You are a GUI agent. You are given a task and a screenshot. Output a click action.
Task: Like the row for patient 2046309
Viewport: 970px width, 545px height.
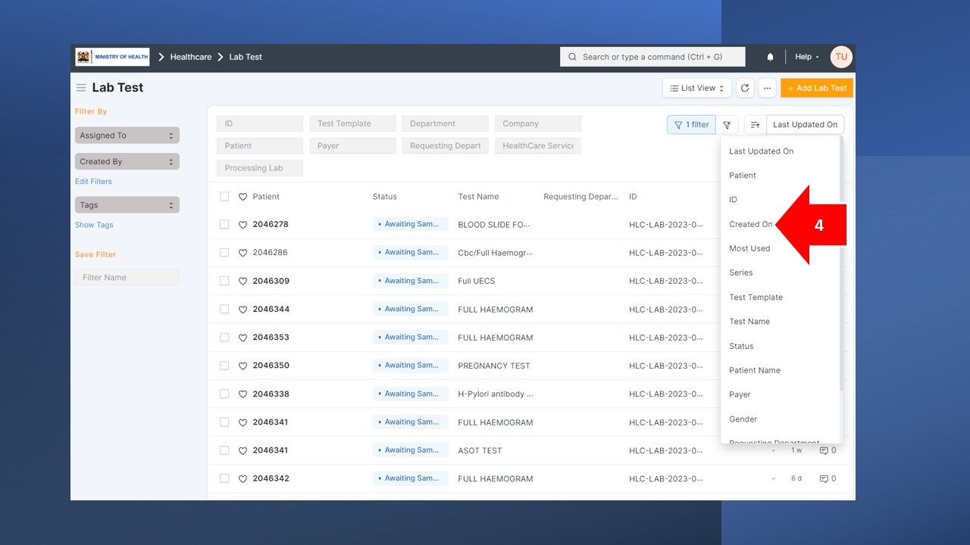[243, 281]
